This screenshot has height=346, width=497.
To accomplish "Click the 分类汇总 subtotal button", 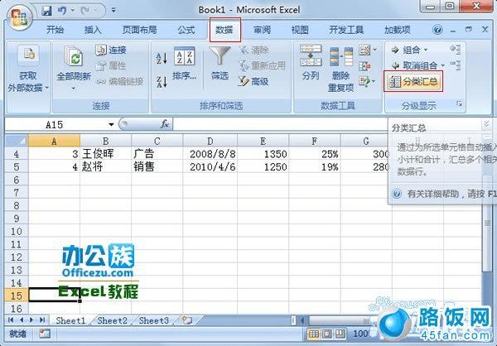I will [413, 82].
